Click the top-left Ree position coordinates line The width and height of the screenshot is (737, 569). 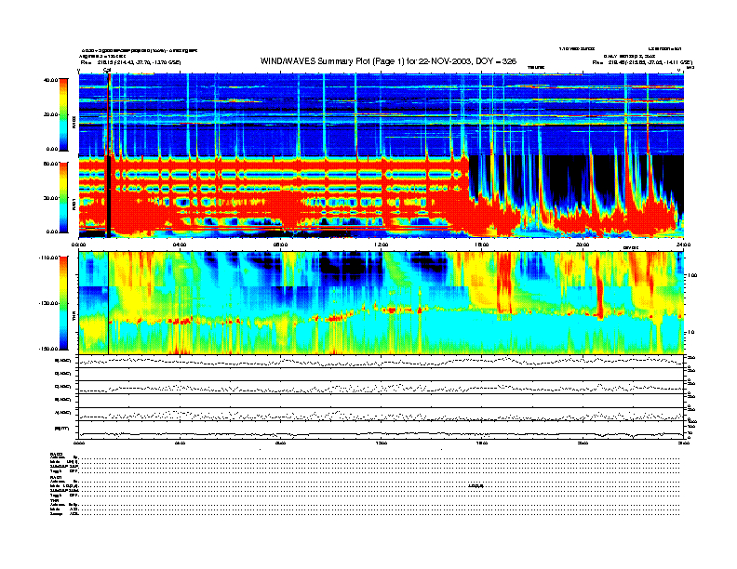(x=130, y=62)
